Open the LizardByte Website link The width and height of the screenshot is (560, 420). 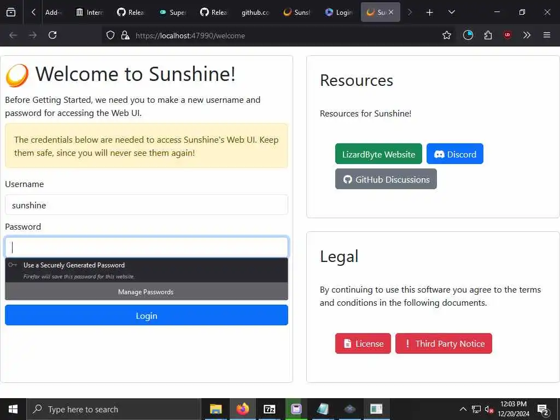(378, 154)
